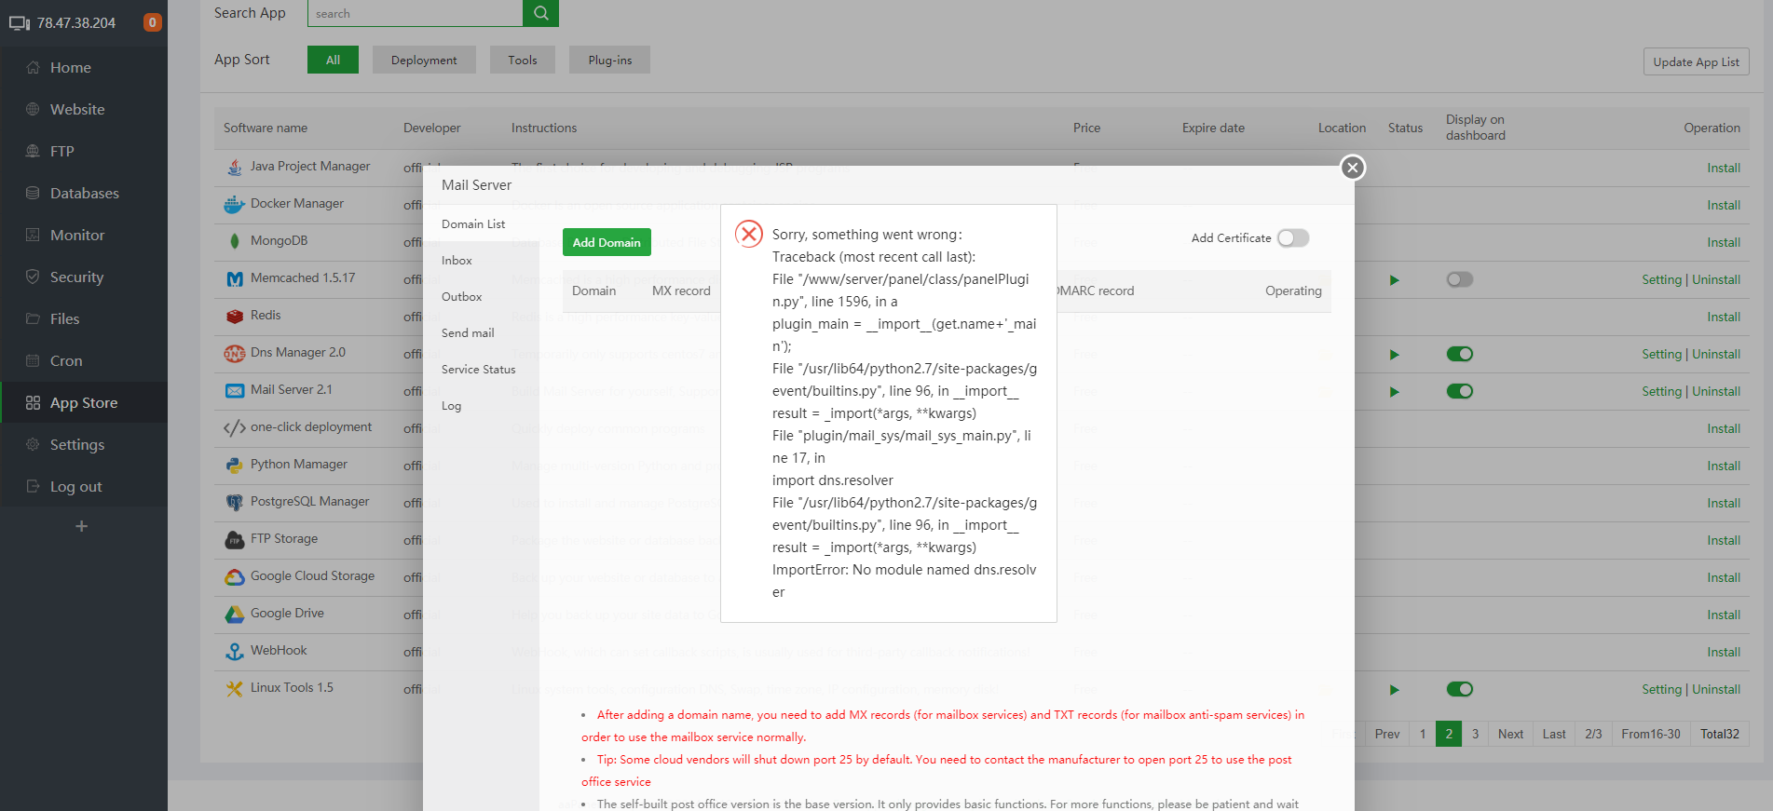Click the message count badge
The image size is (1773, 811).
(152, 22)
